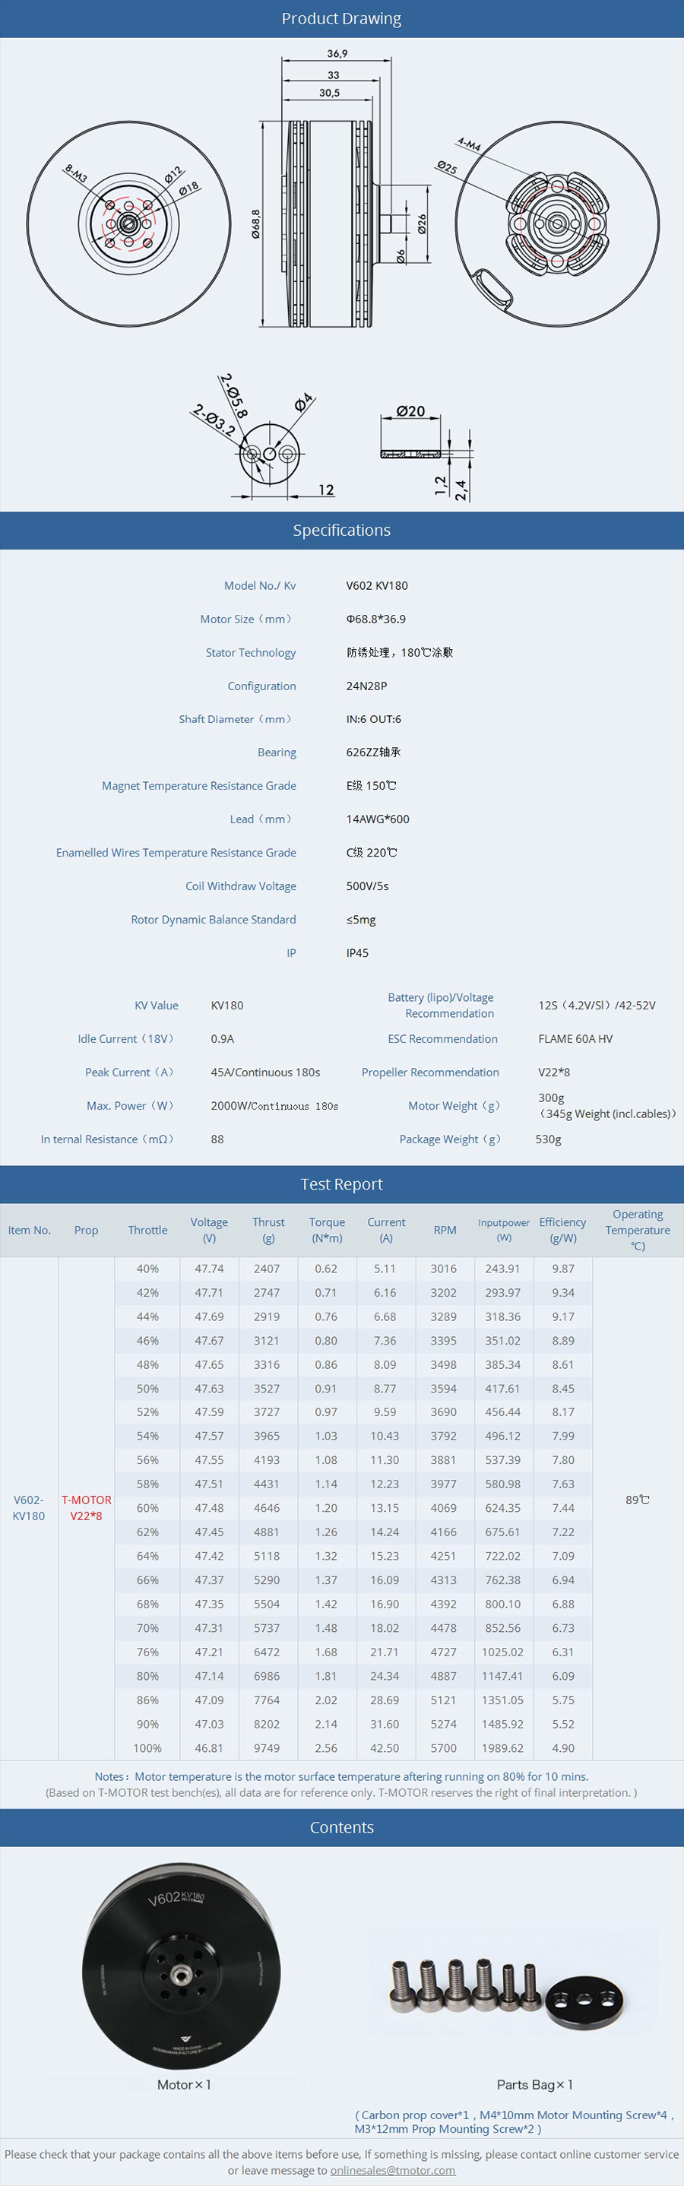Click the prop cover top view drawing
Image resolution: width=684 pixels, height=2186 pixels.
tap(269, 454)
